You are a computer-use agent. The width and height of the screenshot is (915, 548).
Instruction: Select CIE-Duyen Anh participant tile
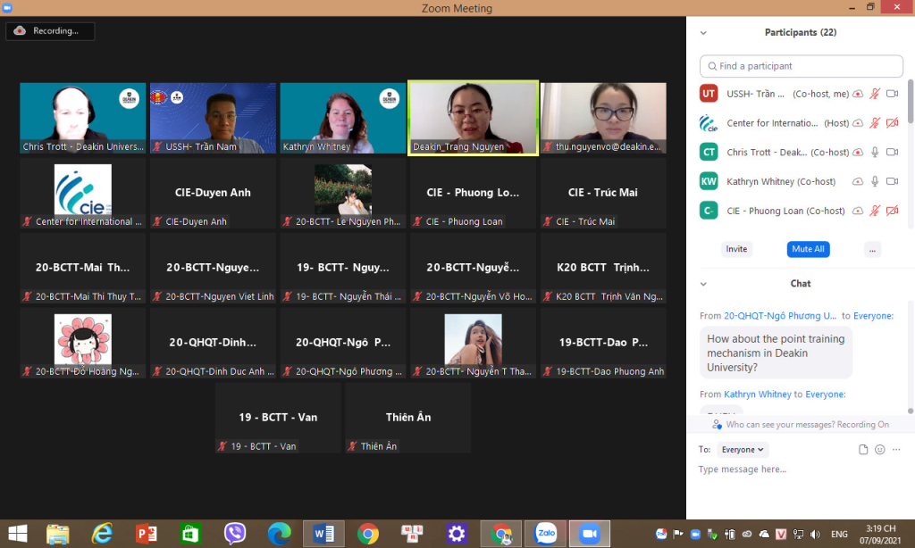[213, 193]
